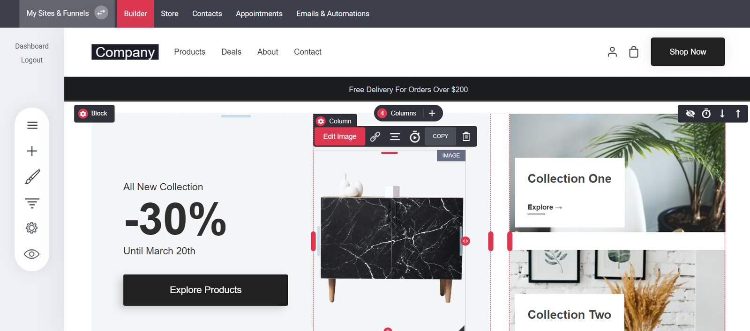Select the marble cabinet image

pos(391,238)
